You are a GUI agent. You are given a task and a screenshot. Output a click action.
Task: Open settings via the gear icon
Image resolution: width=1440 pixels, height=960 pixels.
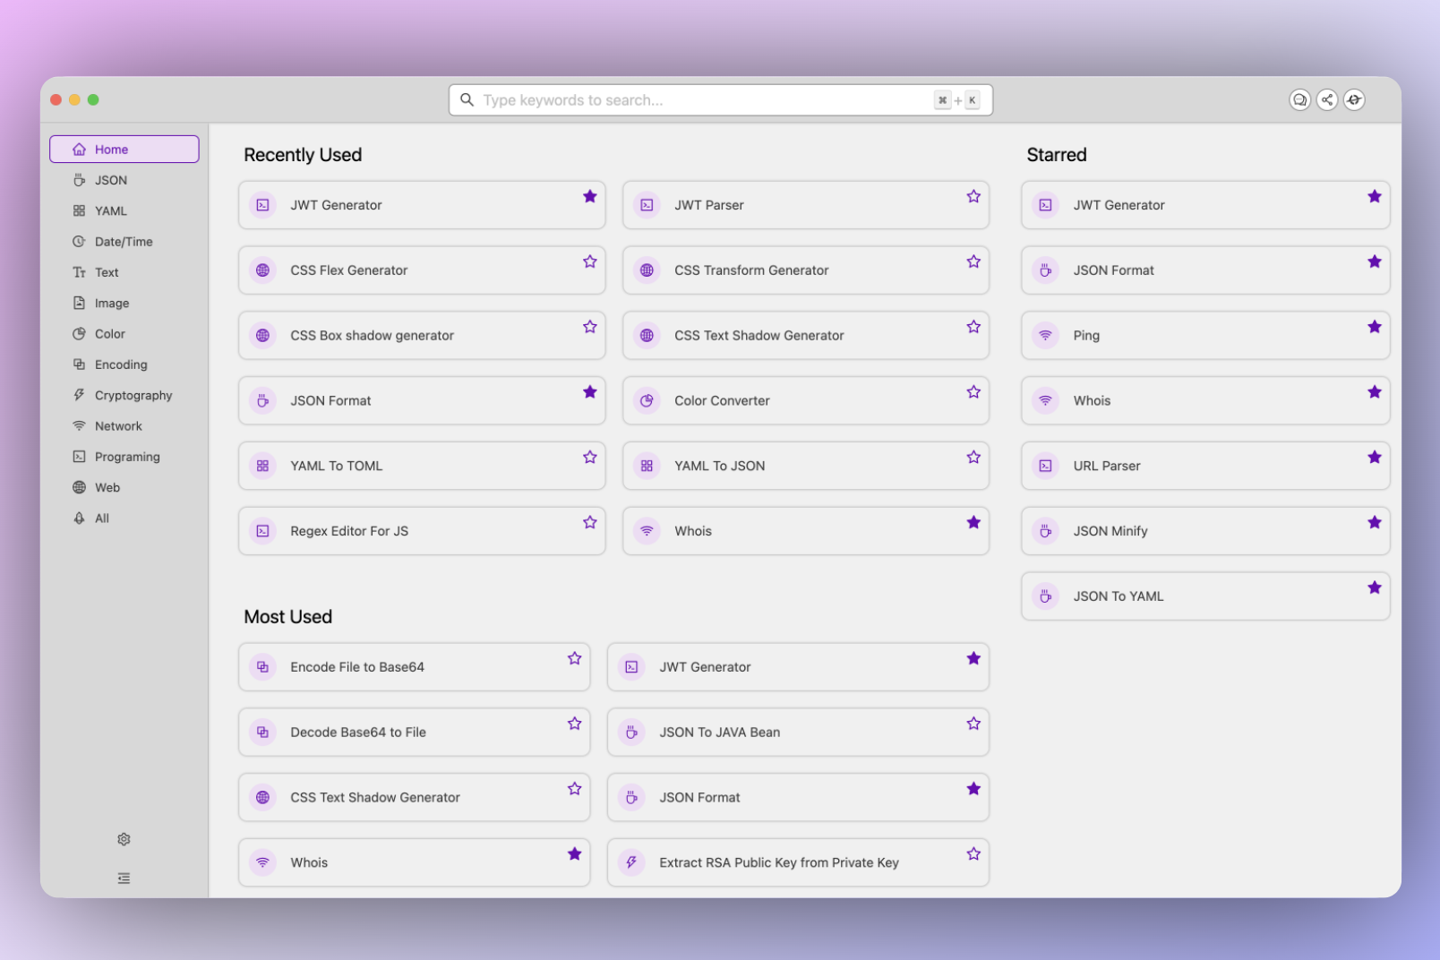(124, 839)
